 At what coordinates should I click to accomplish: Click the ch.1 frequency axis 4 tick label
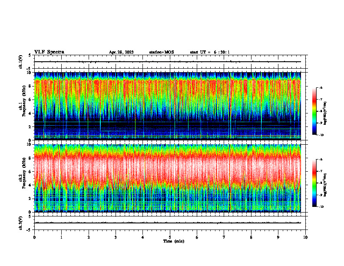pyautogui.click(x=30, y=113)
